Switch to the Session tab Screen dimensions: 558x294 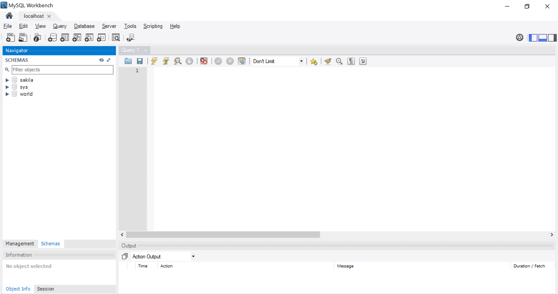[45, 289]
